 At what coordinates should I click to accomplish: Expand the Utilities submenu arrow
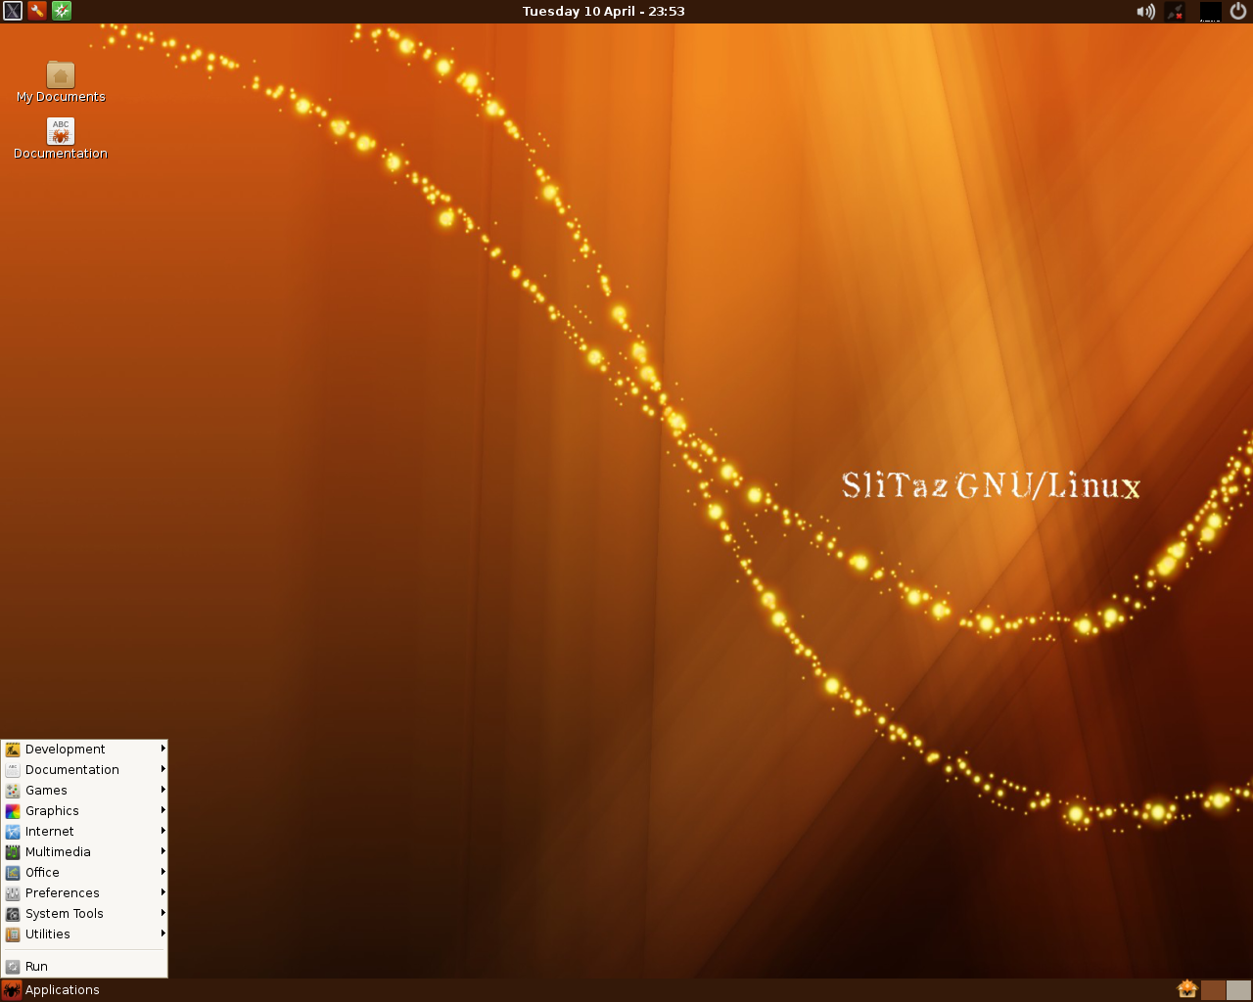(x=163, y=934)
